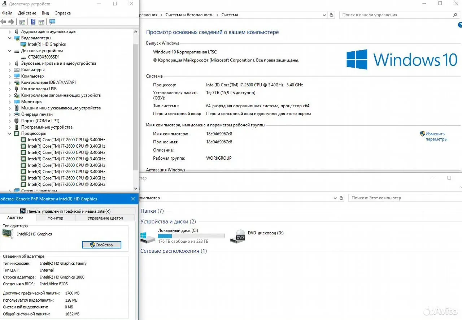Click Сетевые расположения (1) section header
The image size is (462, 320).
click(x=174, y=251)
